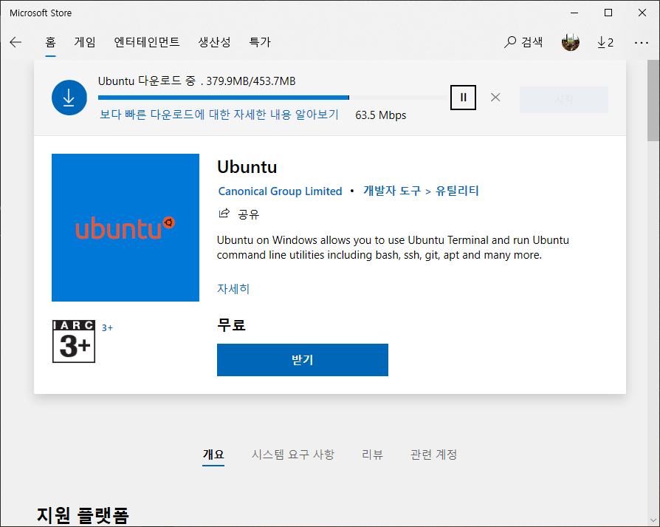The image size is (660, 527).
Task: Open Canonical Group Limited publisher link
Action: click(x=280, y=191)
